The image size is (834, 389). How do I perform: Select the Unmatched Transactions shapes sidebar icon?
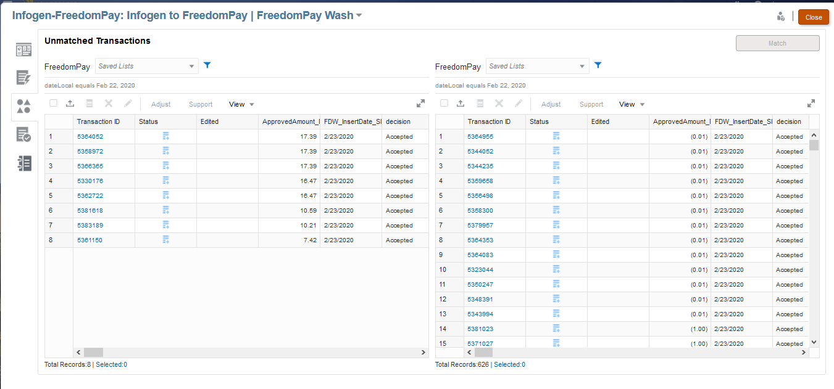[x=23, y=106]
